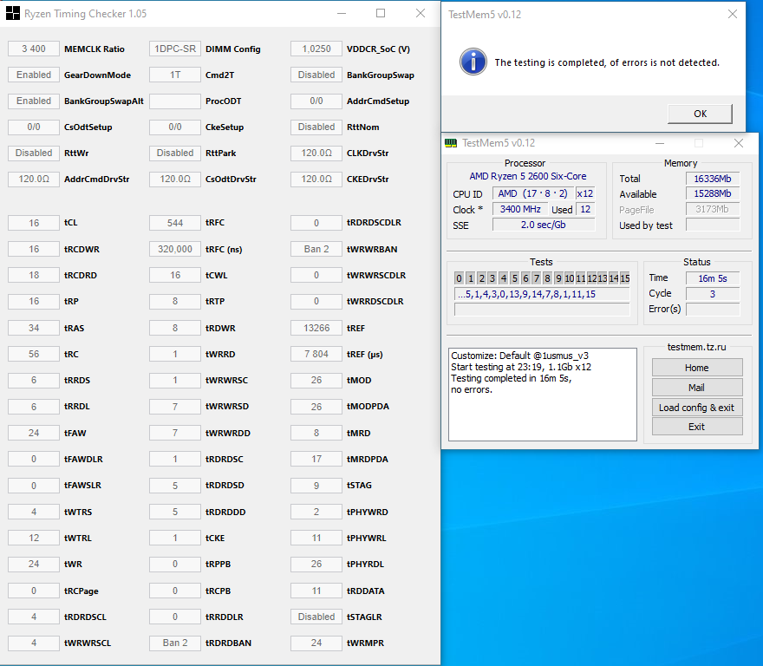Image resolution: width=763 pixels, height=666 pixels.
Task: Click the tRFC (ns) value 320,000
Action: (175, 249)
